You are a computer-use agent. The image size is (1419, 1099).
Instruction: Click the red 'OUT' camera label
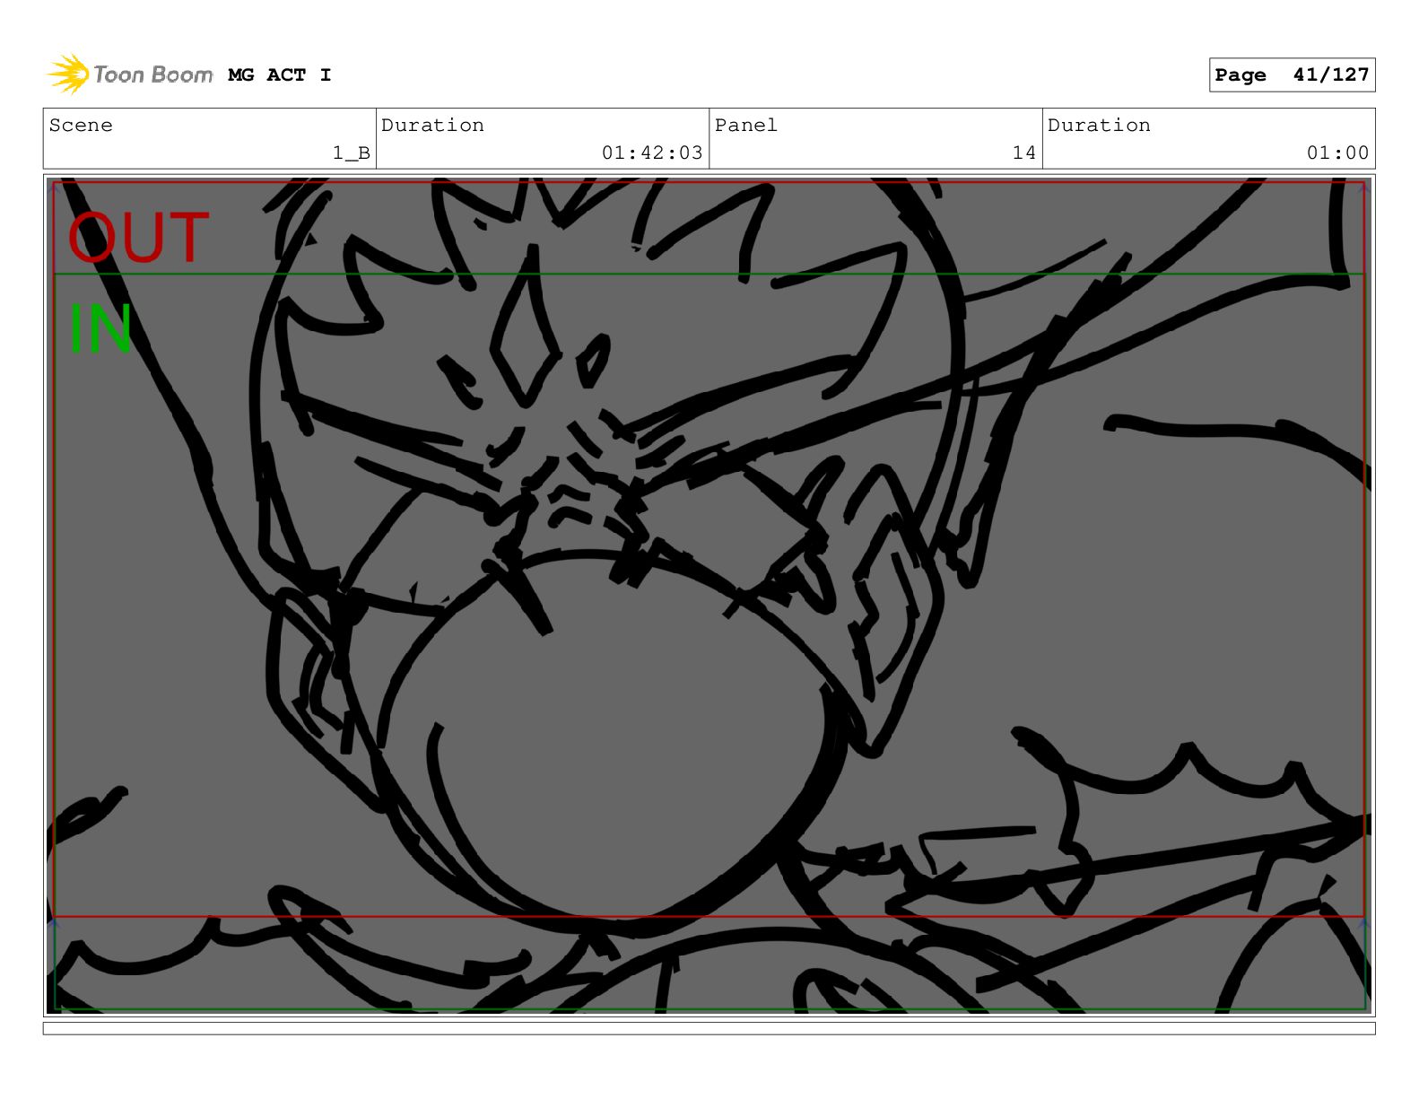pos(139,239)
